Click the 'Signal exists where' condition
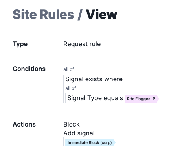Image resolution: width=178 pixels, height=157 pixels. [94, 79]
